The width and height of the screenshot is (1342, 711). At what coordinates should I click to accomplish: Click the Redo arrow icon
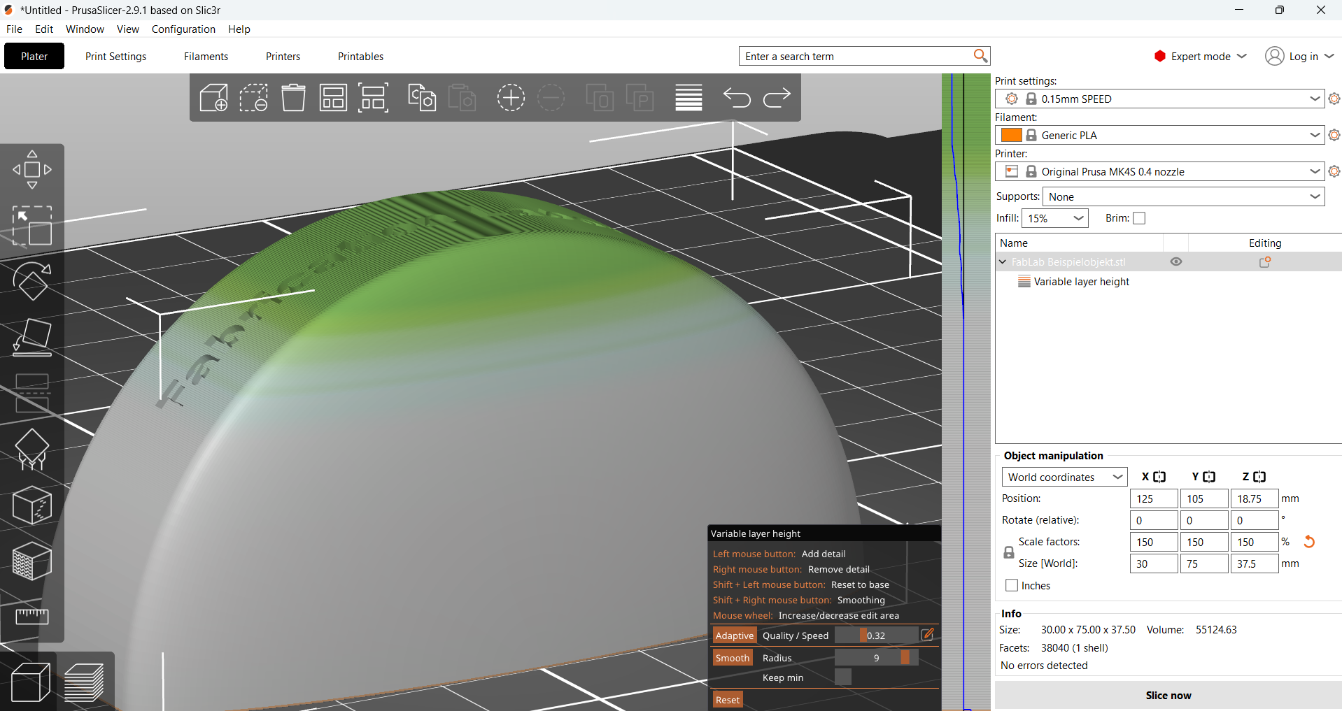(x=777, y=97)
